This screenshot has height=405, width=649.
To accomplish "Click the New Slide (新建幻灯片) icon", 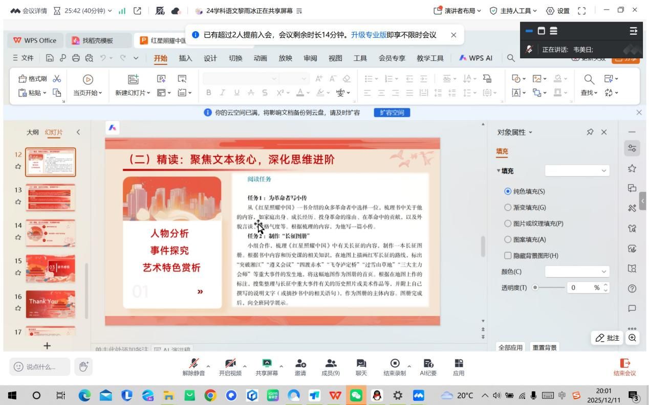I will (x=133, y=79).
